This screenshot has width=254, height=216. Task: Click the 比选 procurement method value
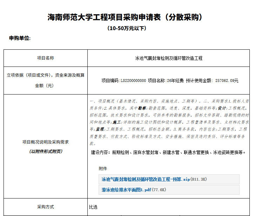[93, 207]
